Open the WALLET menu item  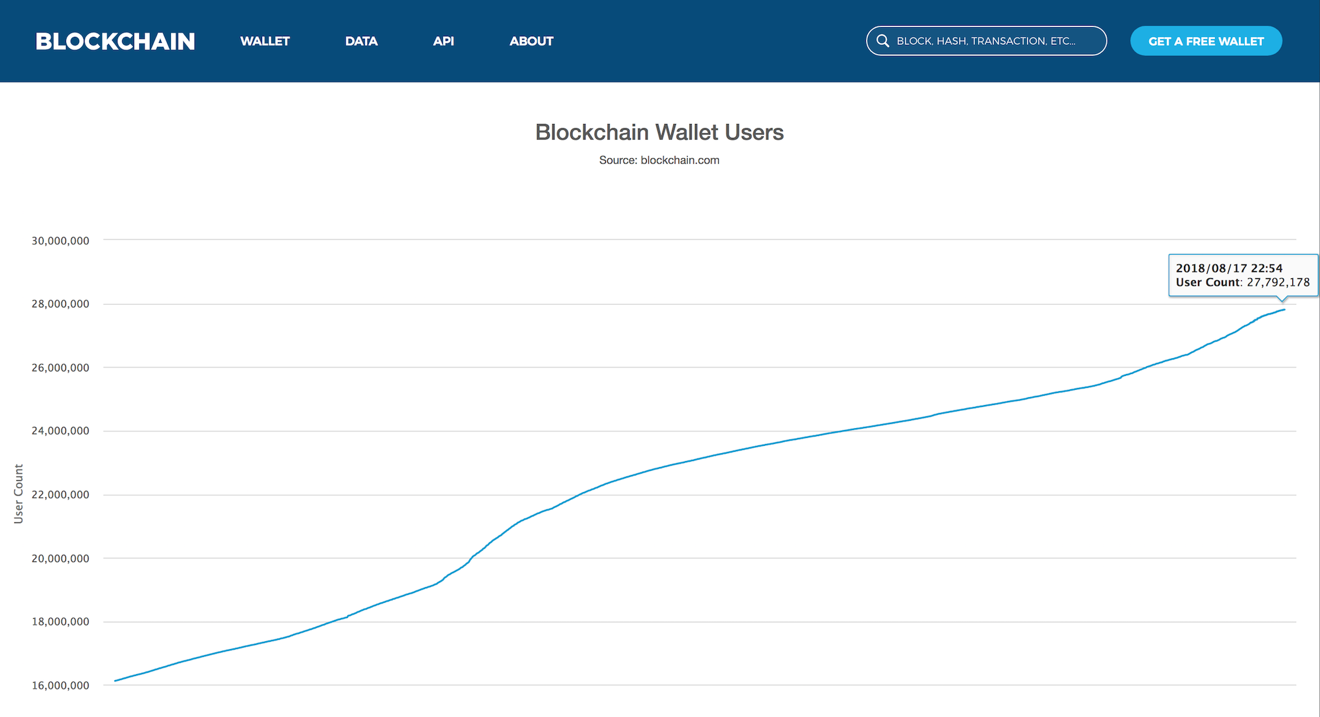coord(265,41)
